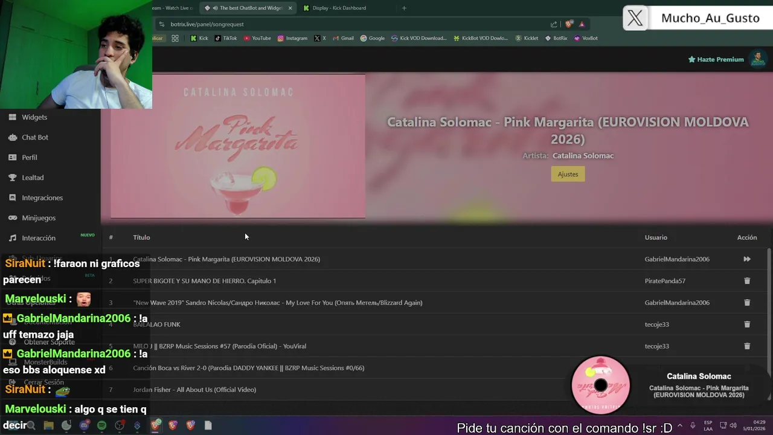Open the Instagram bookmark
The image size is (773, 435).
pos(292,38)
